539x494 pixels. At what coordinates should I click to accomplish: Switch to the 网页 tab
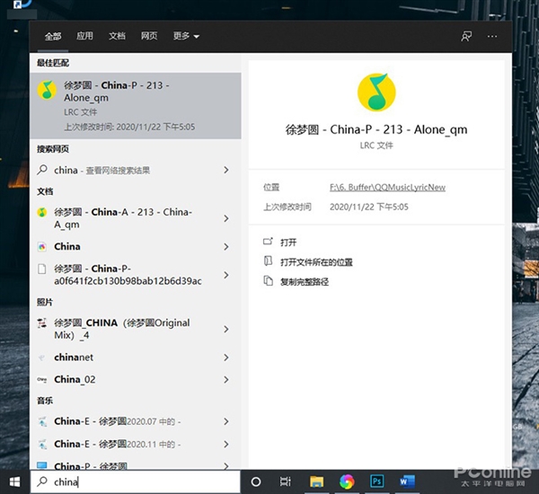click(x=149, y=36)
